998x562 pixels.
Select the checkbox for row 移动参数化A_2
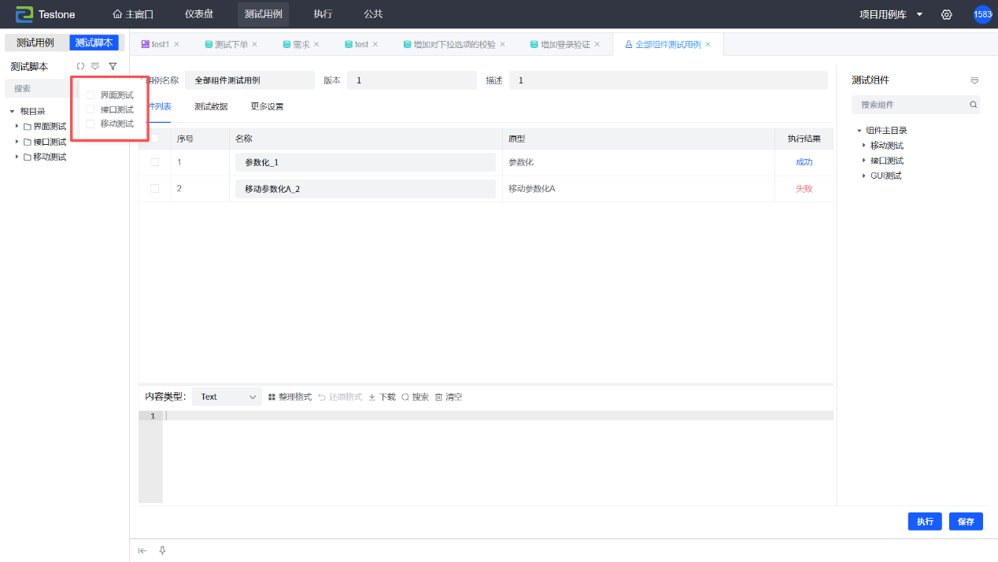coord(154,189)
